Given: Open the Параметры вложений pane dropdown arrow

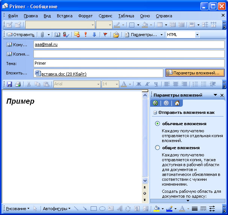Looking at the screenshot, I should [215, 95].
